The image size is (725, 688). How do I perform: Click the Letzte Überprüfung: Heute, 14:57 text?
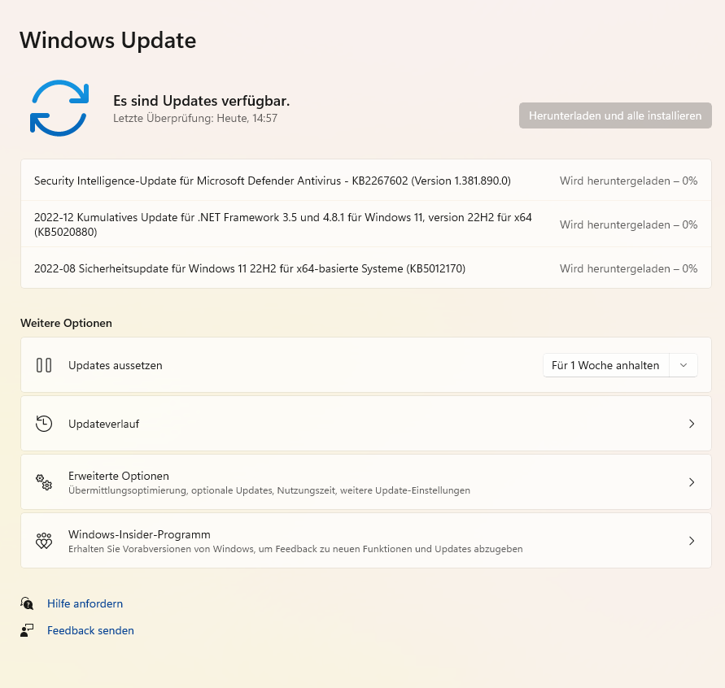195,118
